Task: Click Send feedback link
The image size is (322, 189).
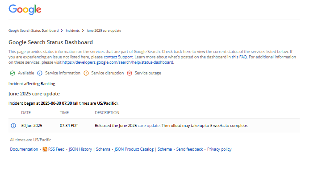Action: pos(189,149)
